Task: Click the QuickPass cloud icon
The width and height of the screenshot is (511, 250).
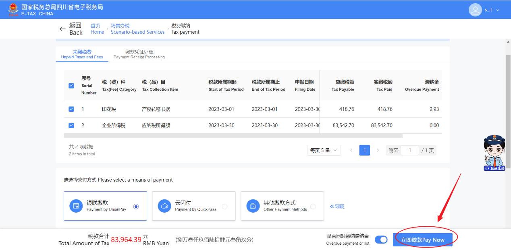Action: [164, 206]
